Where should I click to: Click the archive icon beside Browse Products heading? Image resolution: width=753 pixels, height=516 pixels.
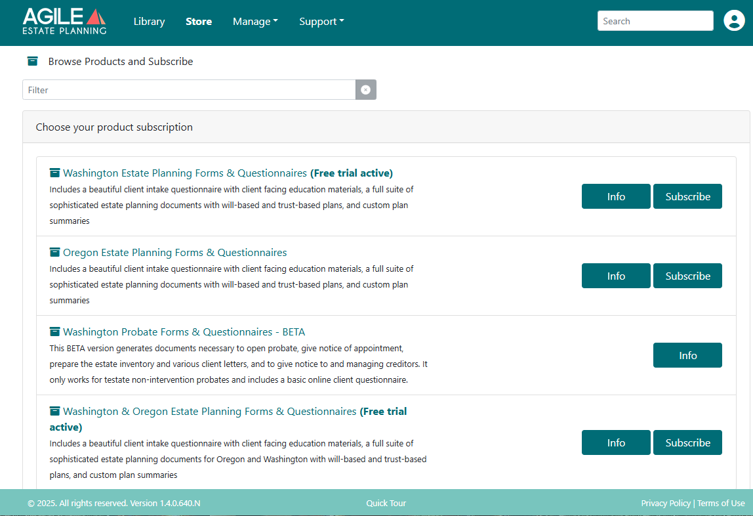tap(33, 62)
